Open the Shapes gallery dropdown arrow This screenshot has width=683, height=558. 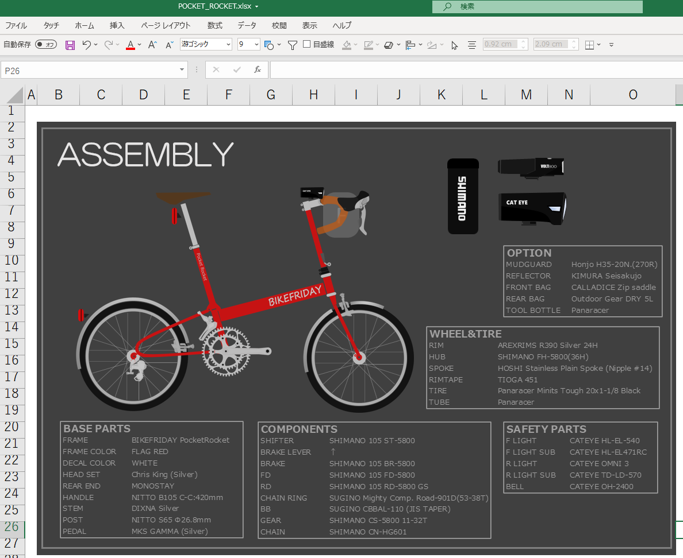(x=279, y=44)
